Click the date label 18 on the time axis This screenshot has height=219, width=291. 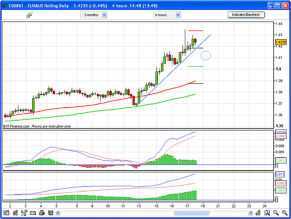click(203, 206)
